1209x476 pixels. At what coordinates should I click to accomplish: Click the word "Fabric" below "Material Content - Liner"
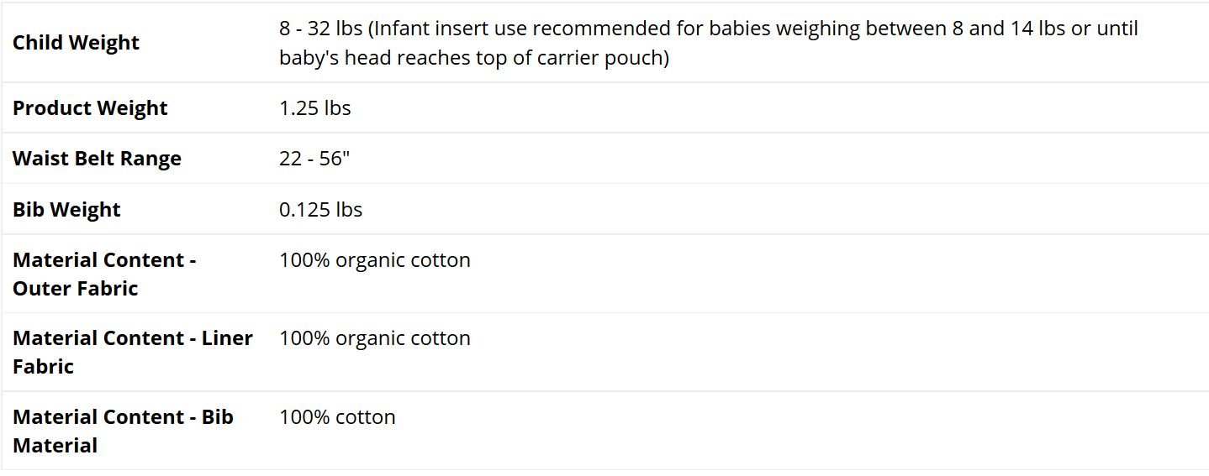[43, 367]
